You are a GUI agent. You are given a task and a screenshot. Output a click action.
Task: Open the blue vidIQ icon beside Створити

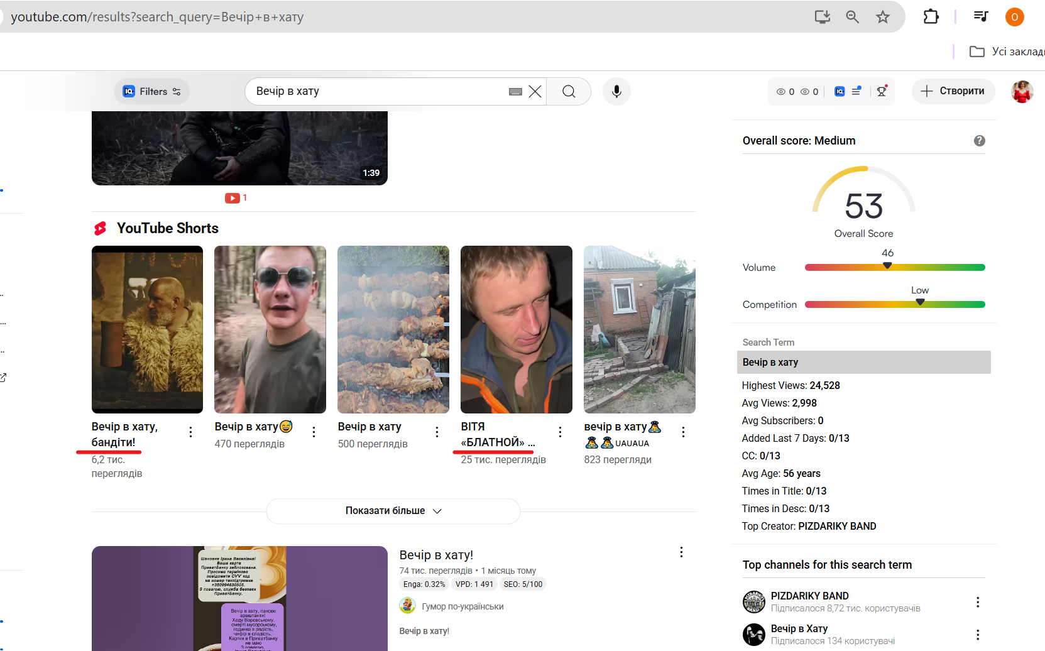tap(840, 92)
